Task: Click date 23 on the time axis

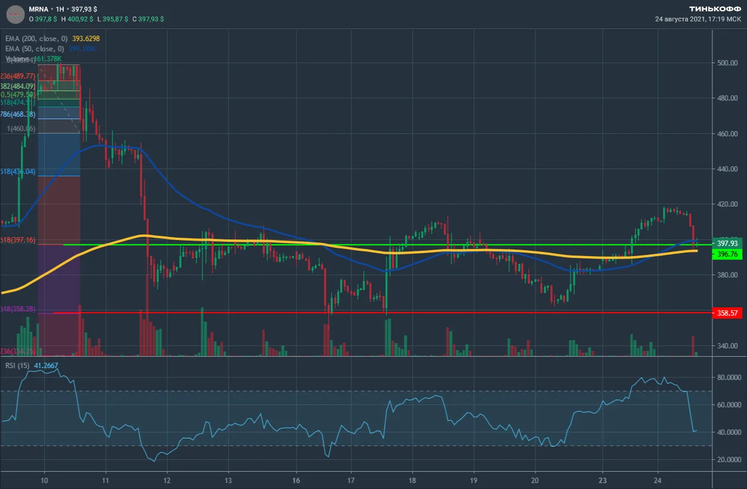Action: [602, 479]
